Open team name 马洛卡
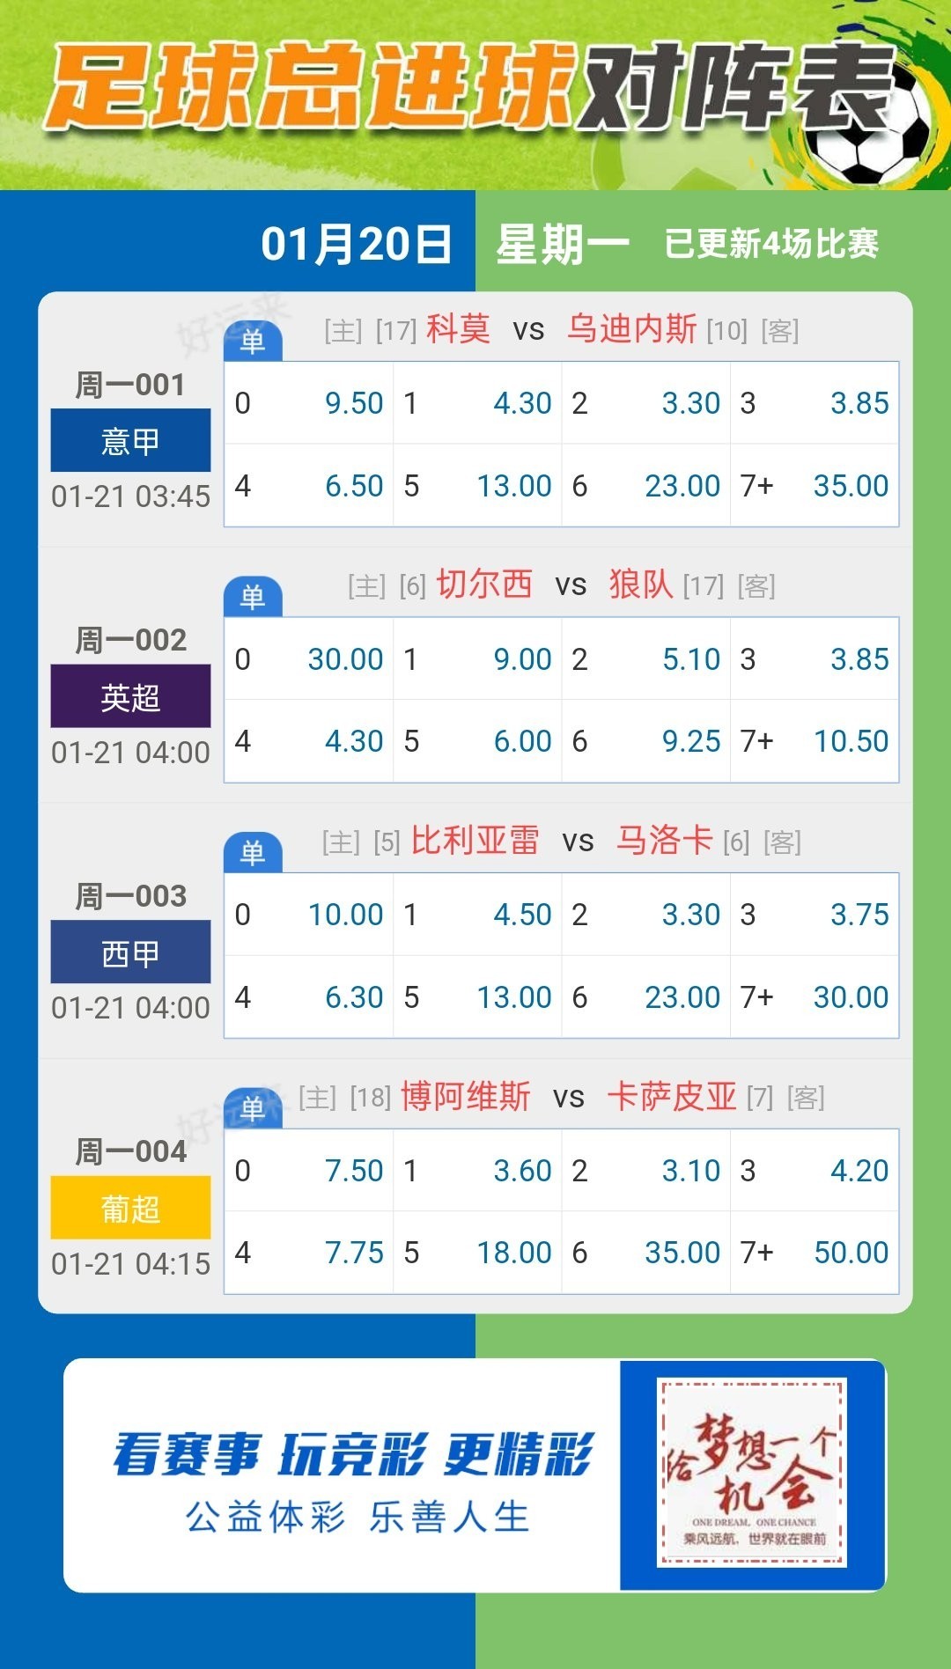This screenshot has width=951, height=1669. 664,841
